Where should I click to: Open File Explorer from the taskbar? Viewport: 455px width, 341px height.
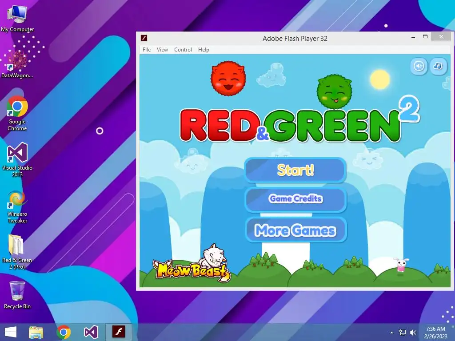click(x=36, y=332)
